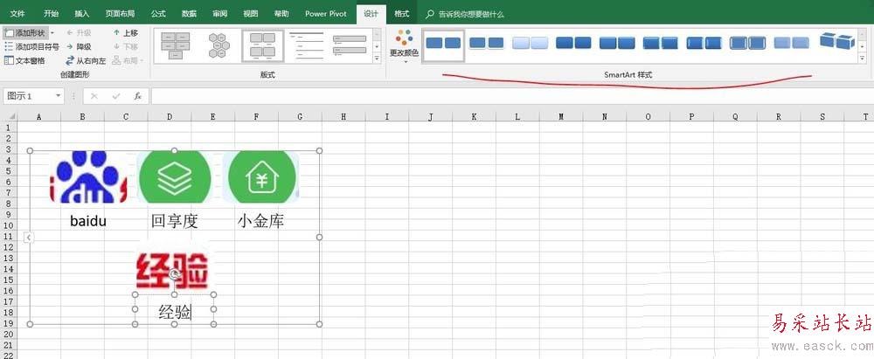Click the Insert Function fx icon
Screen dimensions: 874x359
138,96
